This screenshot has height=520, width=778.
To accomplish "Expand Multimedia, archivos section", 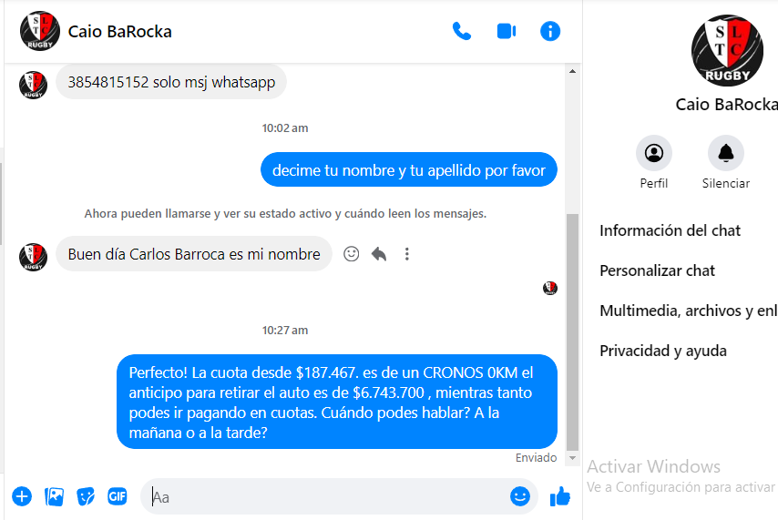I will pyautogui.click(x=689, y=311).
